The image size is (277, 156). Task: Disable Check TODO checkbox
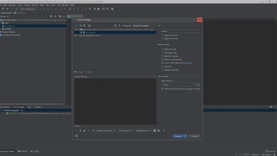click(162, 63)
